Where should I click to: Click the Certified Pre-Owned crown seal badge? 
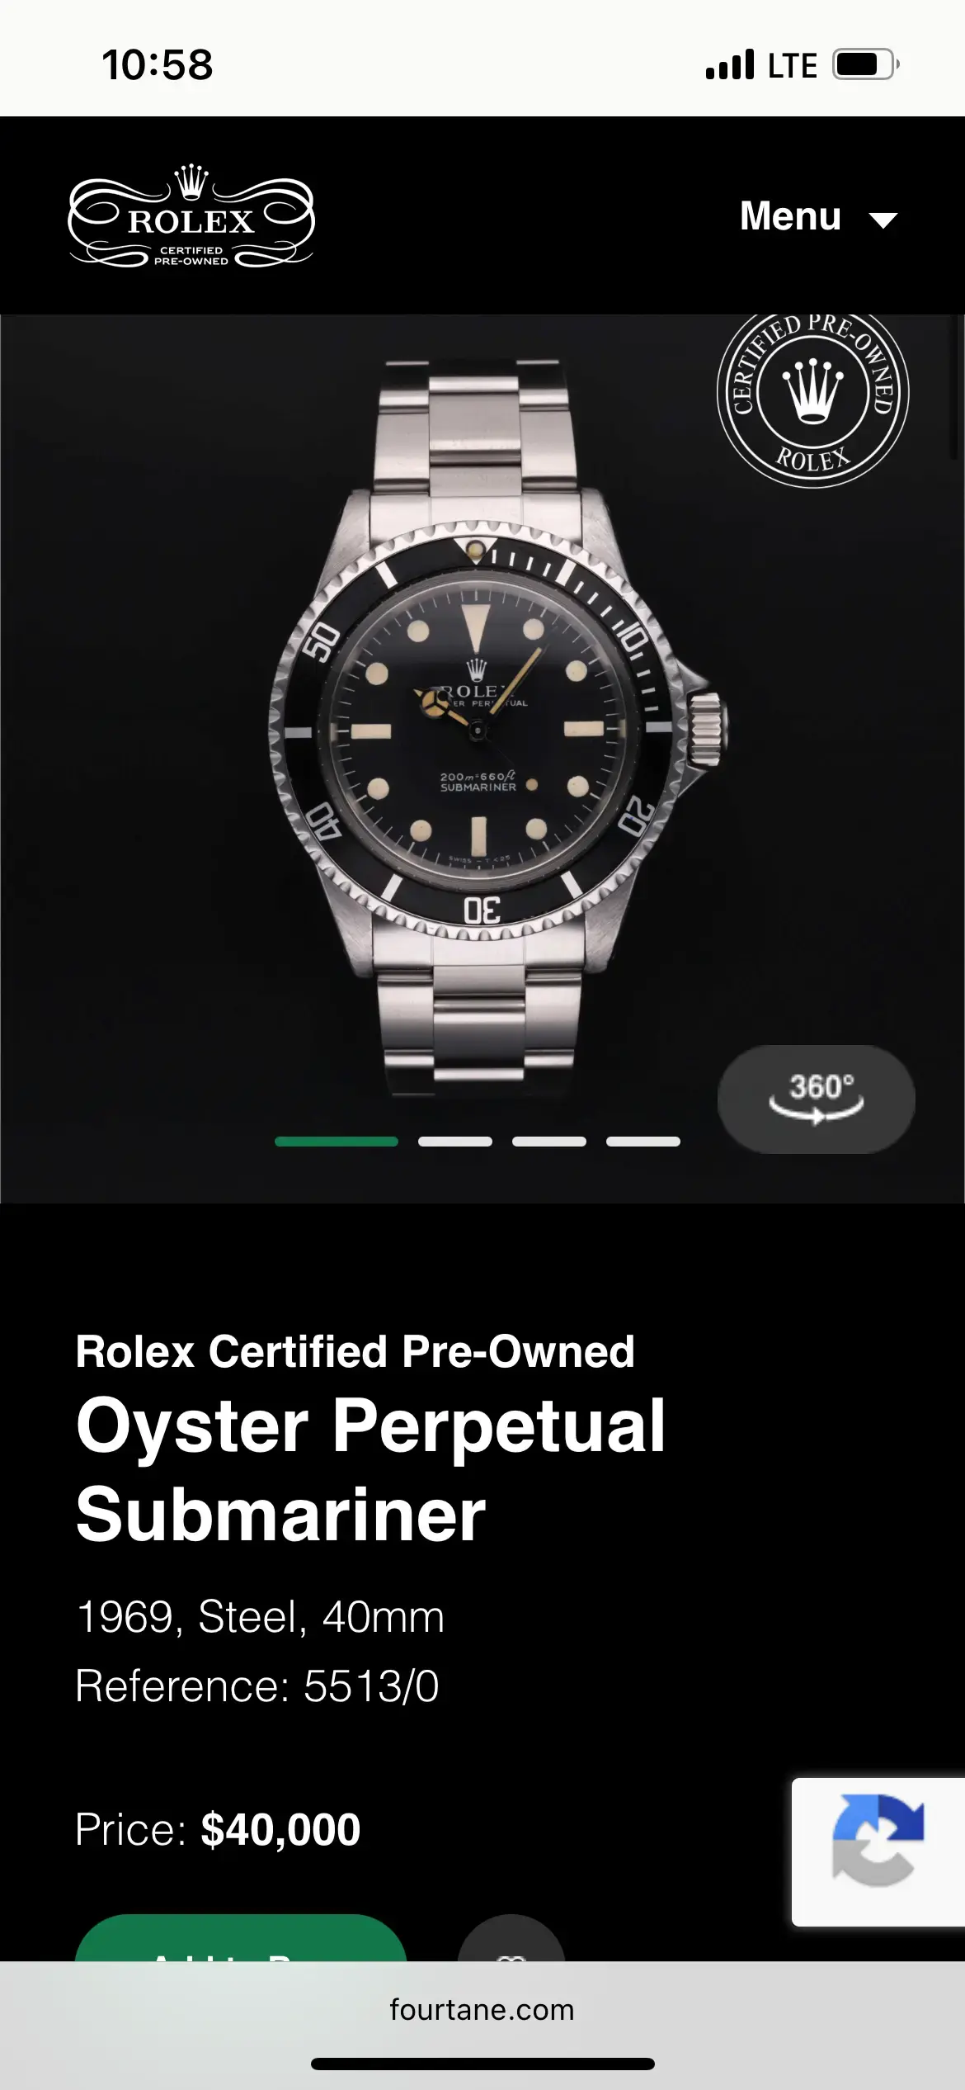click(x=812, y=400)
